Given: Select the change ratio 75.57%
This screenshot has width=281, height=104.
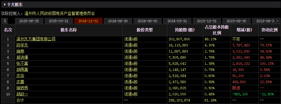Looking at the screenshot, I should coord(266,45).
